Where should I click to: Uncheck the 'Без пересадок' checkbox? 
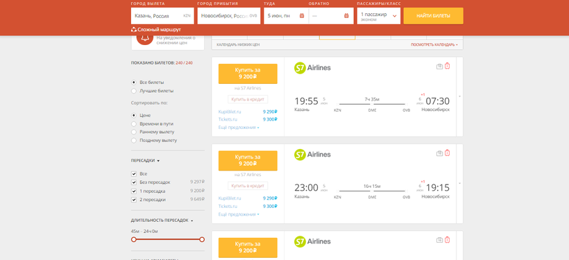(x=134, y=182)
